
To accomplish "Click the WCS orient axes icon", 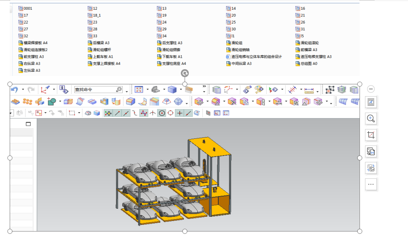I will coord(45,89).
